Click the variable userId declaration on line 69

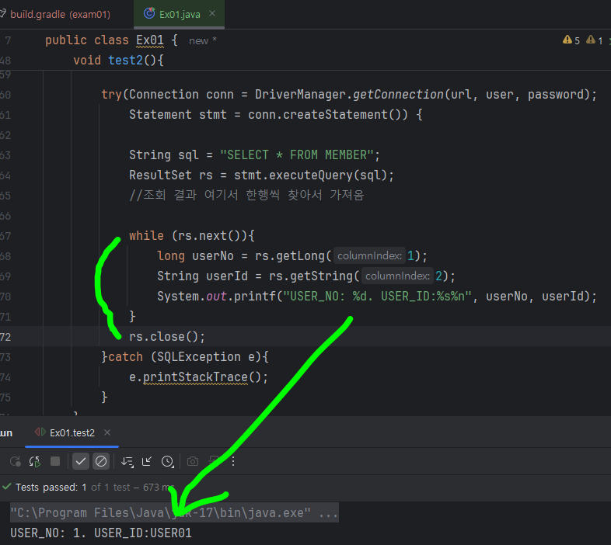tap(227, 276)
